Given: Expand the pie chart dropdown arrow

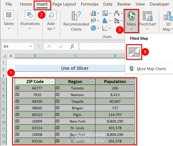Looking at the screenshot, I should (x=98, y=28).
